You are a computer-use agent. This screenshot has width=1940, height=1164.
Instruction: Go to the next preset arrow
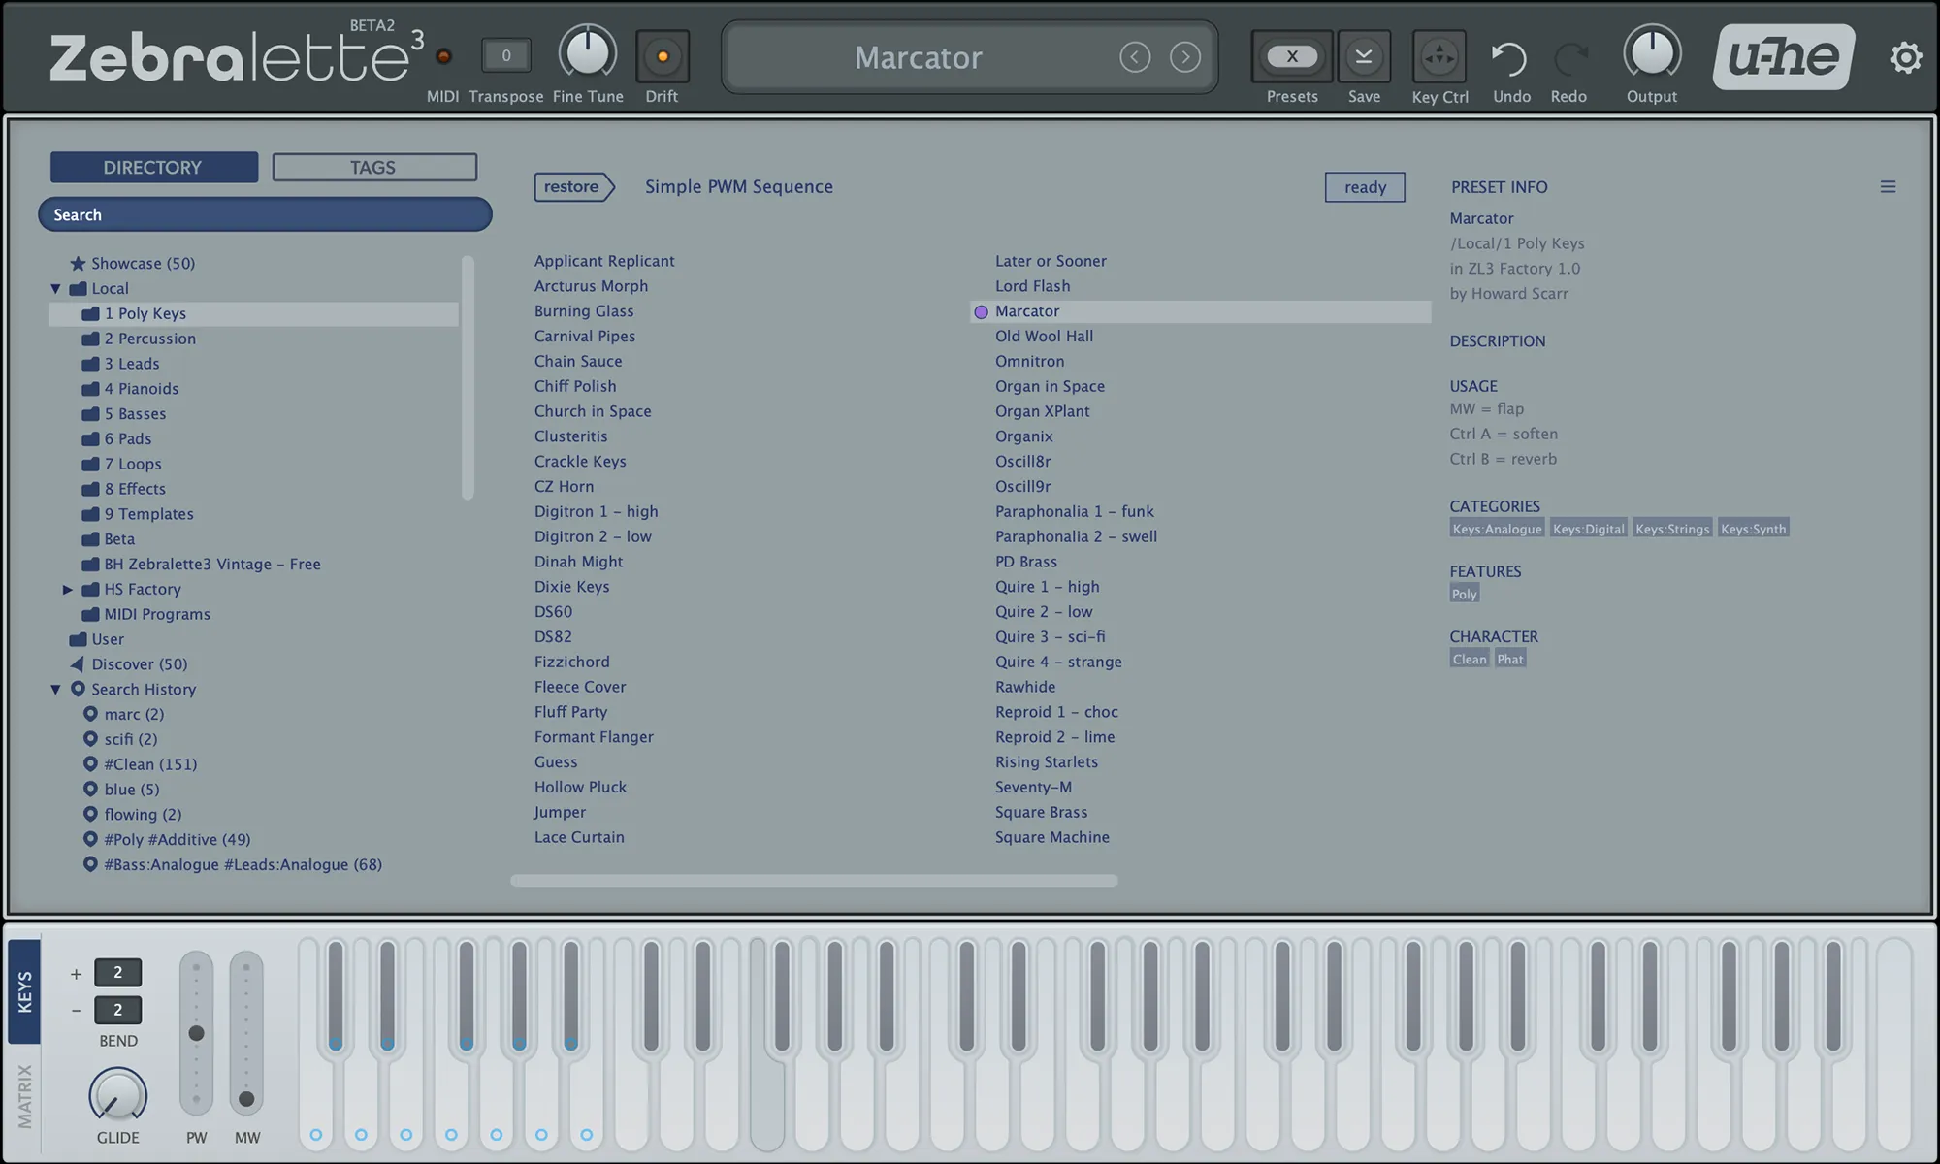point(1184,57)
